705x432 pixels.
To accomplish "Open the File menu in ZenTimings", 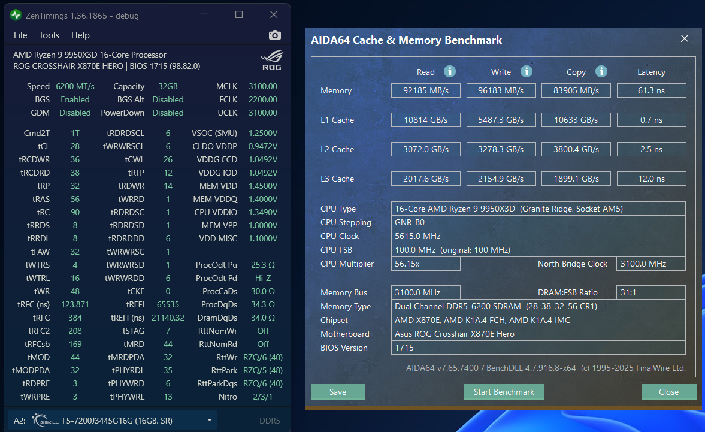I will [x=20, y=35].
